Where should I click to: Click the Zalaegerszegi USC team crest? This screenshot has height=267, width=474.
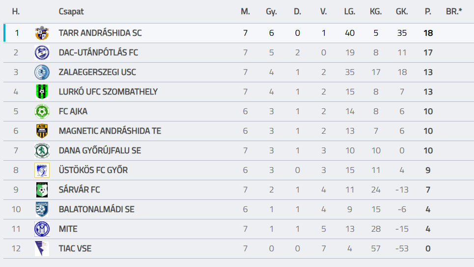42,73
